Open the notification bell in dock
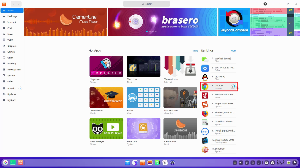Screen dimensions: 300x168 click(295, 163)
